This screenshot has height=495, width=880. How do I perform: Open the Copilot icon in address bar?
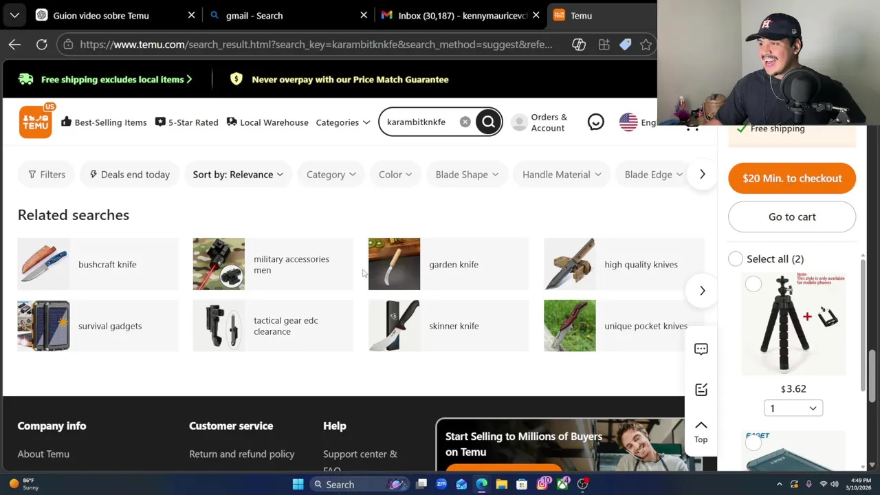pos(579,44)
